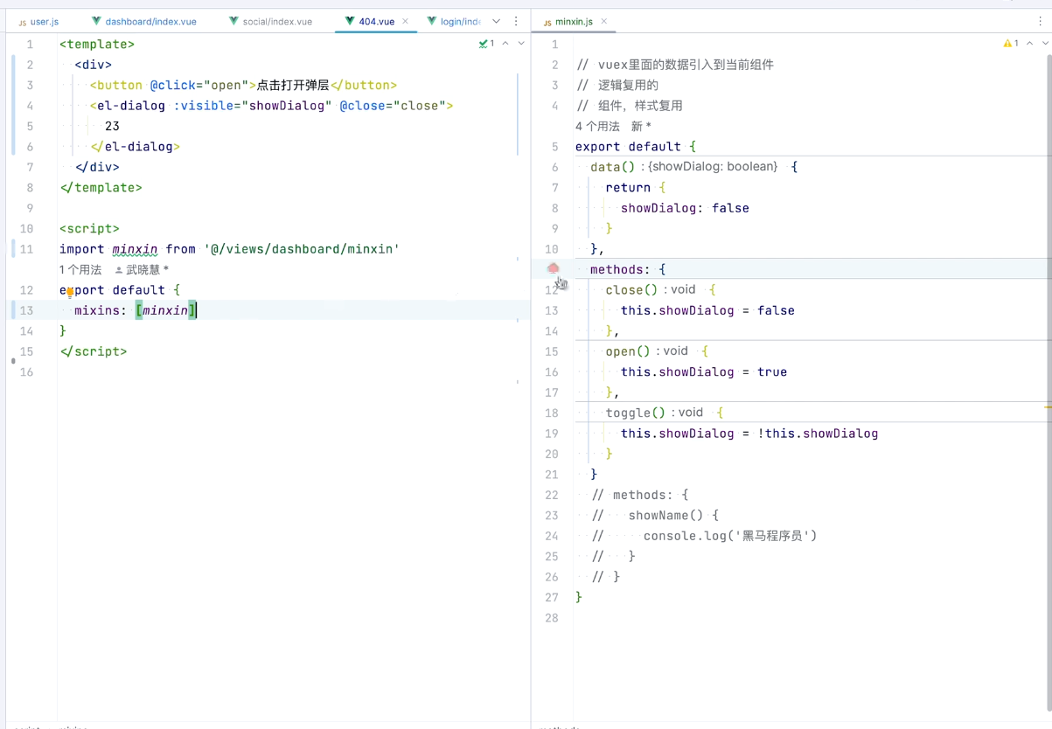Screen dimensions: 1052x729
Task: Click the '新 *' author hint
Action: coord(641,126)
